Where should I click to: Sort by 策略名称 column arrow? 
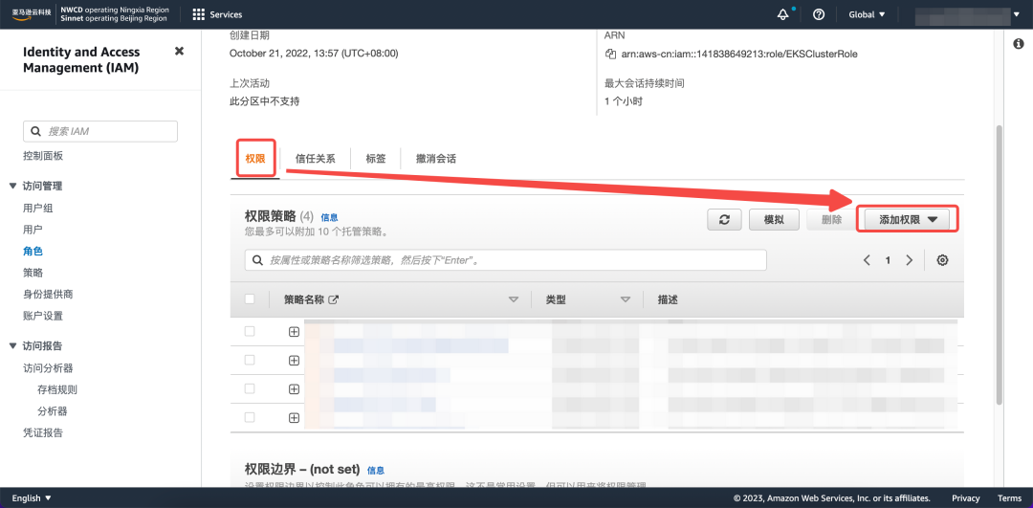pos(514,299)
